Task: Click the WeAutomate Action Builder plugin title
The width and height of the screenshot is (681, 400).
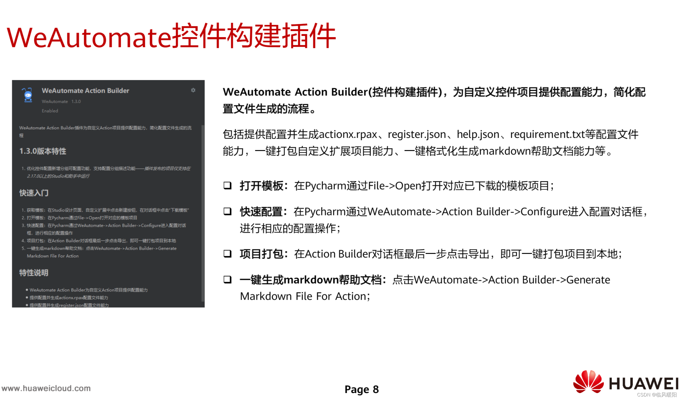Action: point(85,90)
